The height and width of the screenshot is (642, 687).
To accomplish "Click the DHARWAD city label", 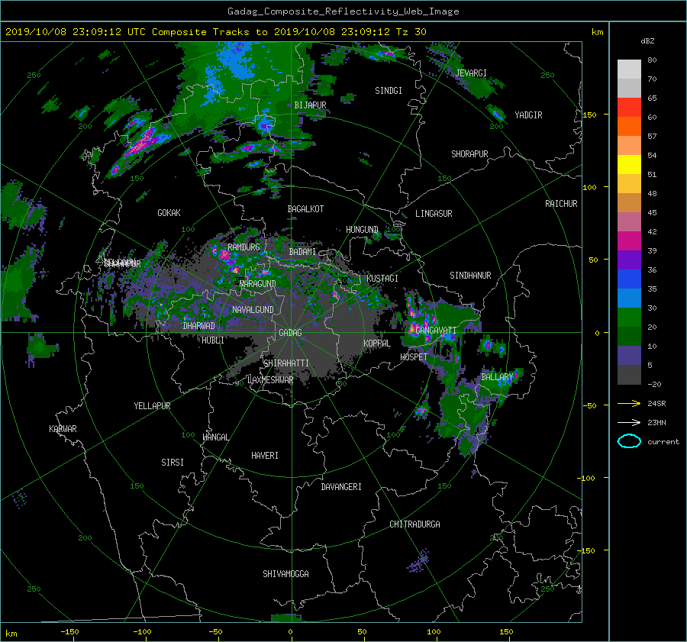I will [198, 326].
